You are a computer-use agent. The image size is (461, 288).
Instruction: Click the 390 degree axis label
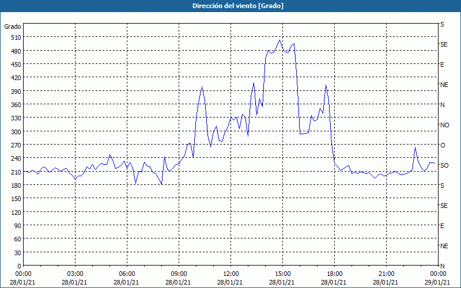[x=17, y=92]
